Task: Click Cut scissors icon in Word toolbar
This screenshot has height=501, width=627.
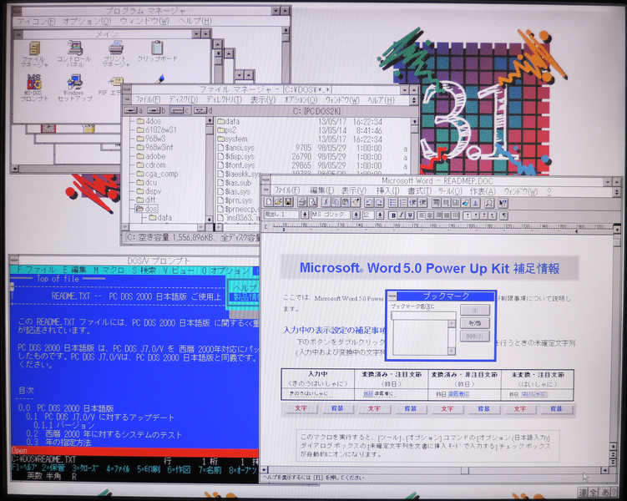Action: (326, 202)
